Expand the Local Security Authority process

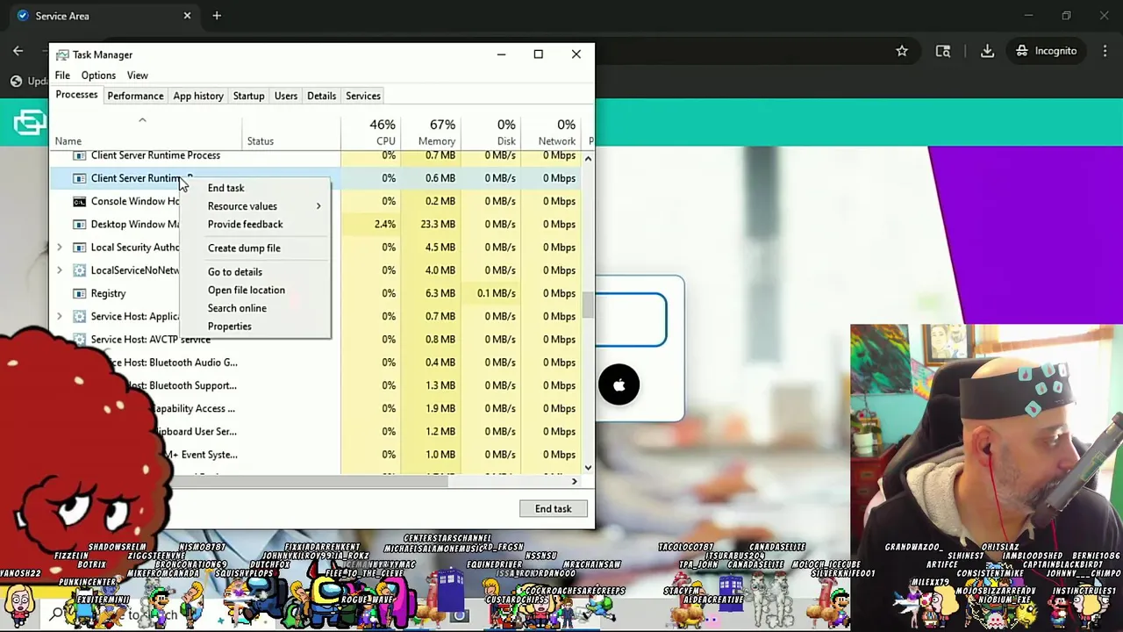pyautogui.click(x=60, y=248)
